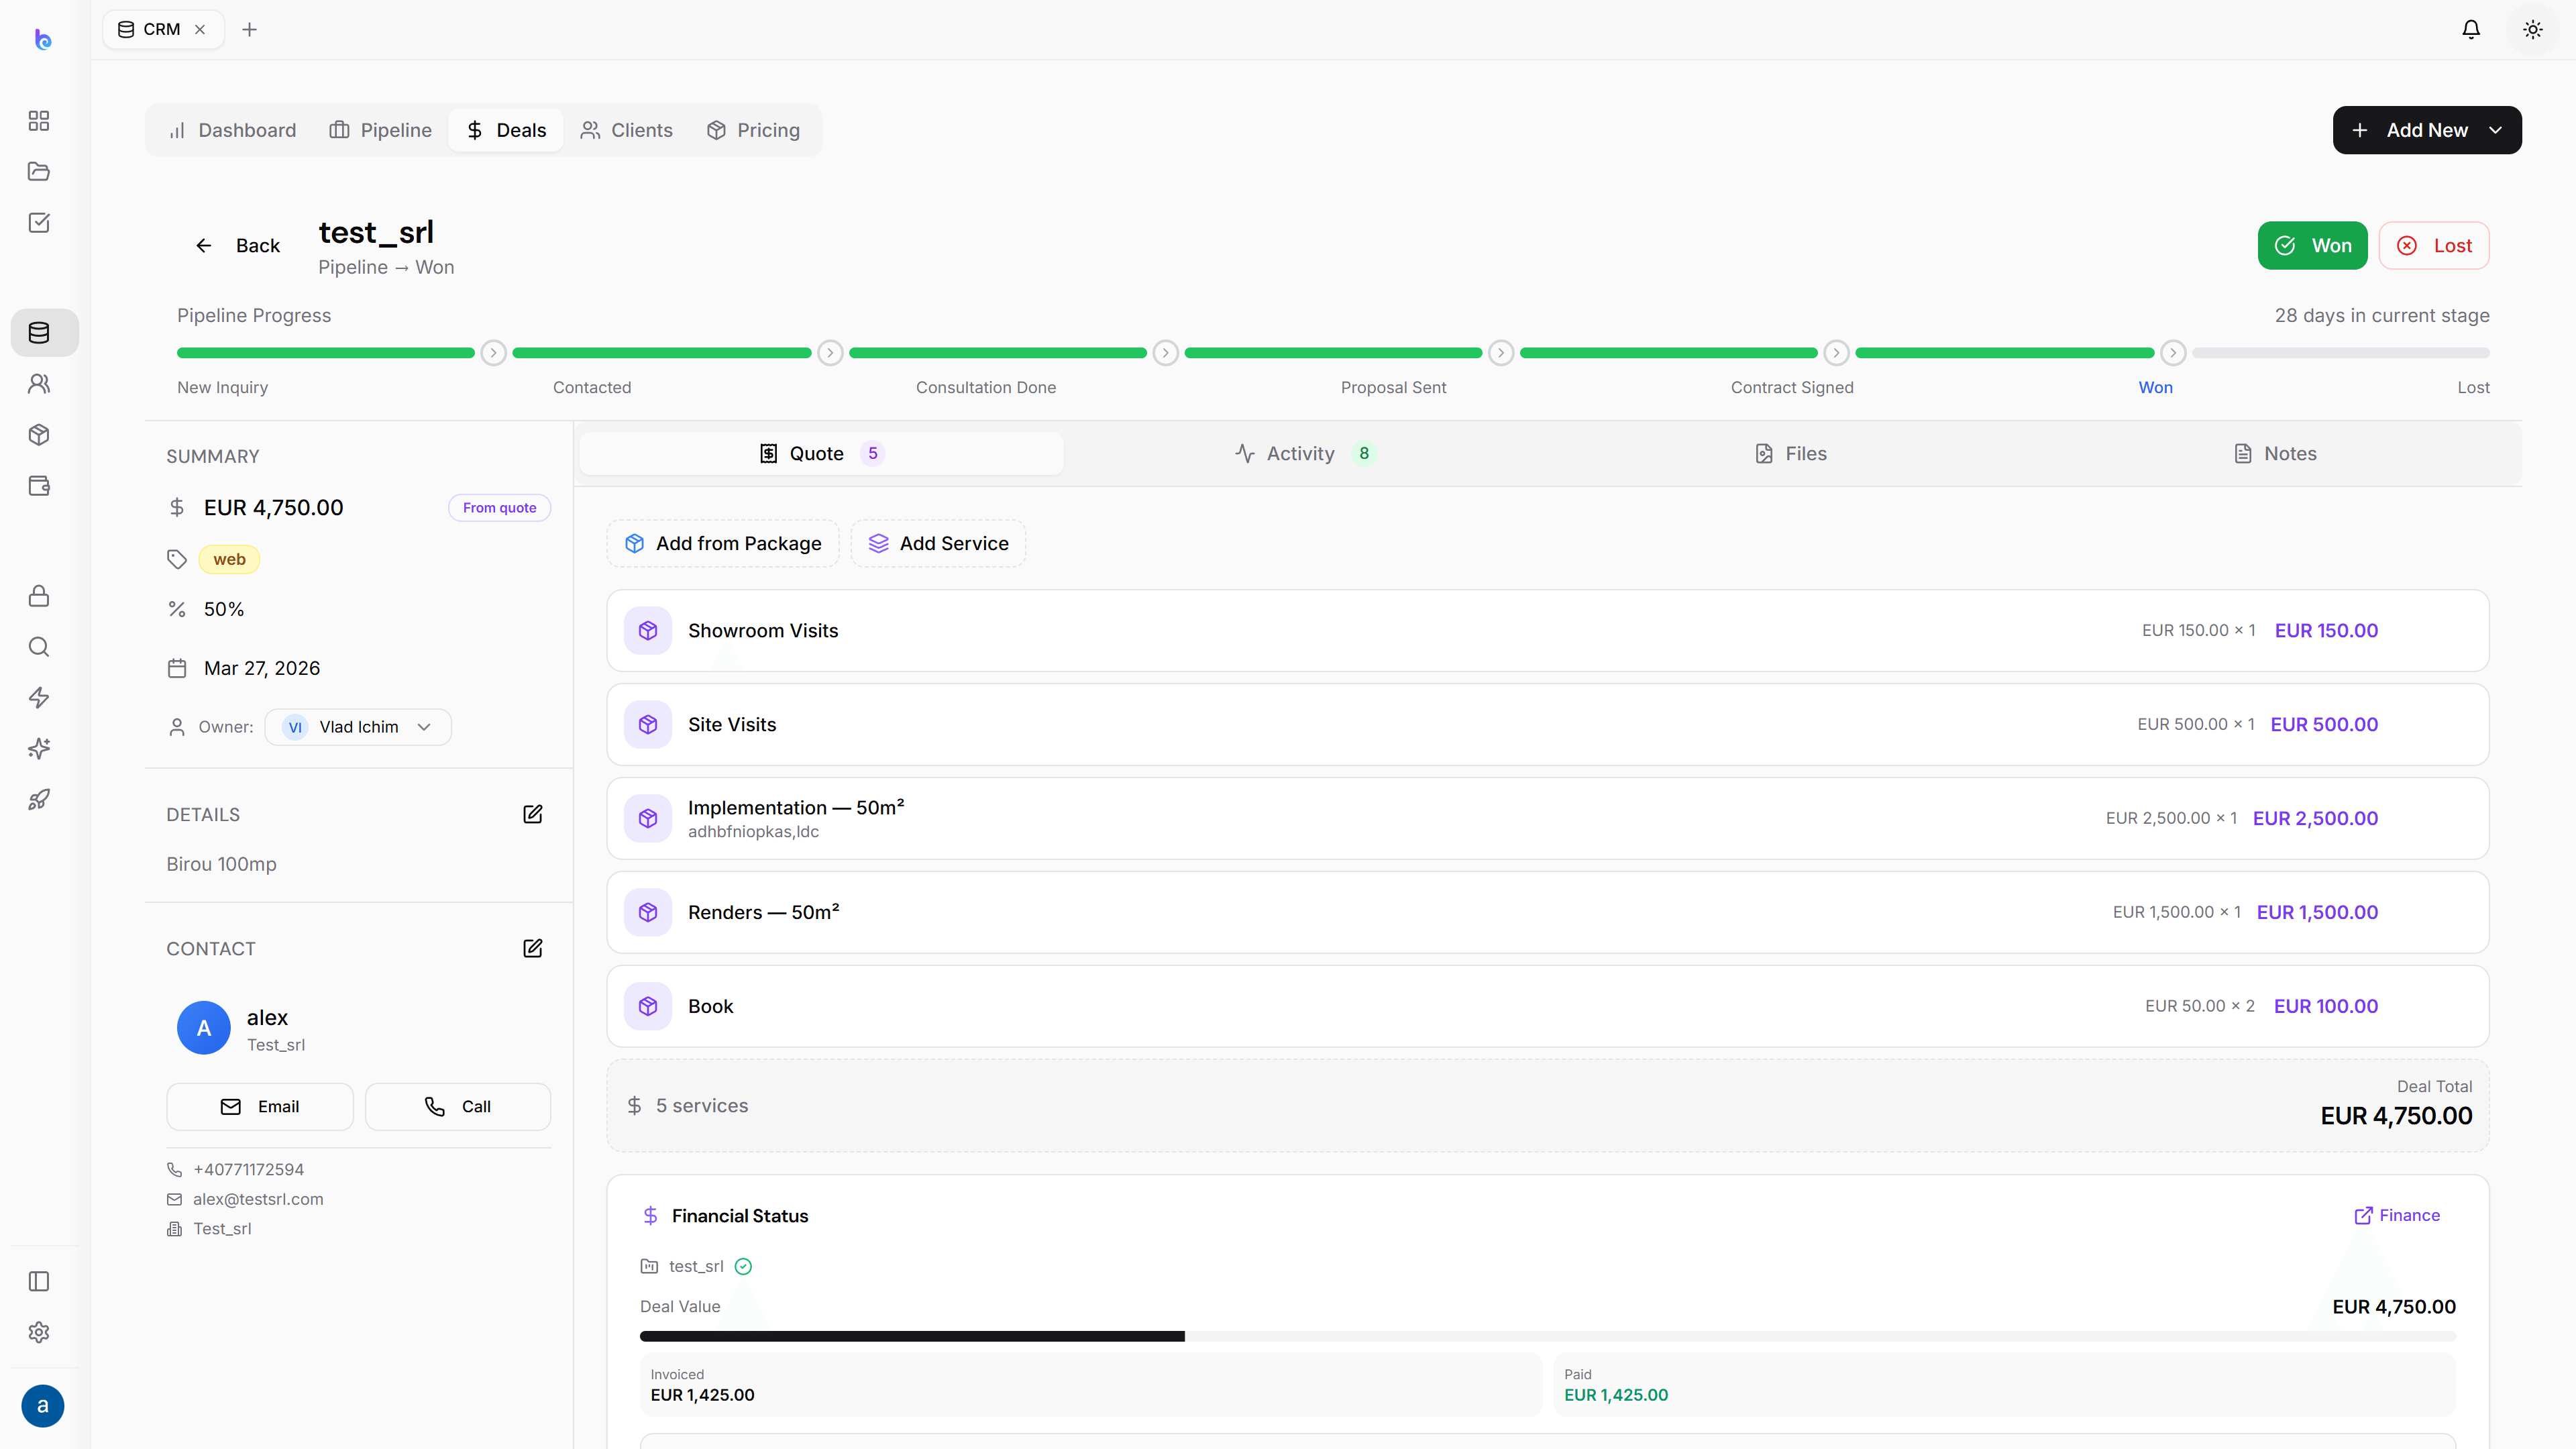Click the stage marker after Won

point(2173,353)
